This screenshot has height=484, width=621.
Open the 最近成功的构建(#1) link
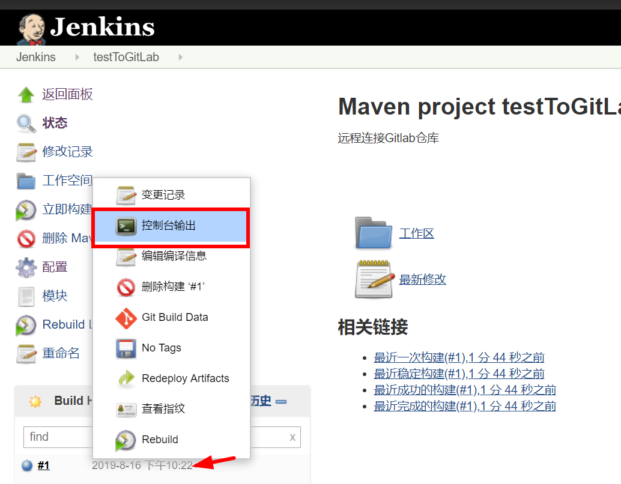pyautogui.click(x=465, y=390)
